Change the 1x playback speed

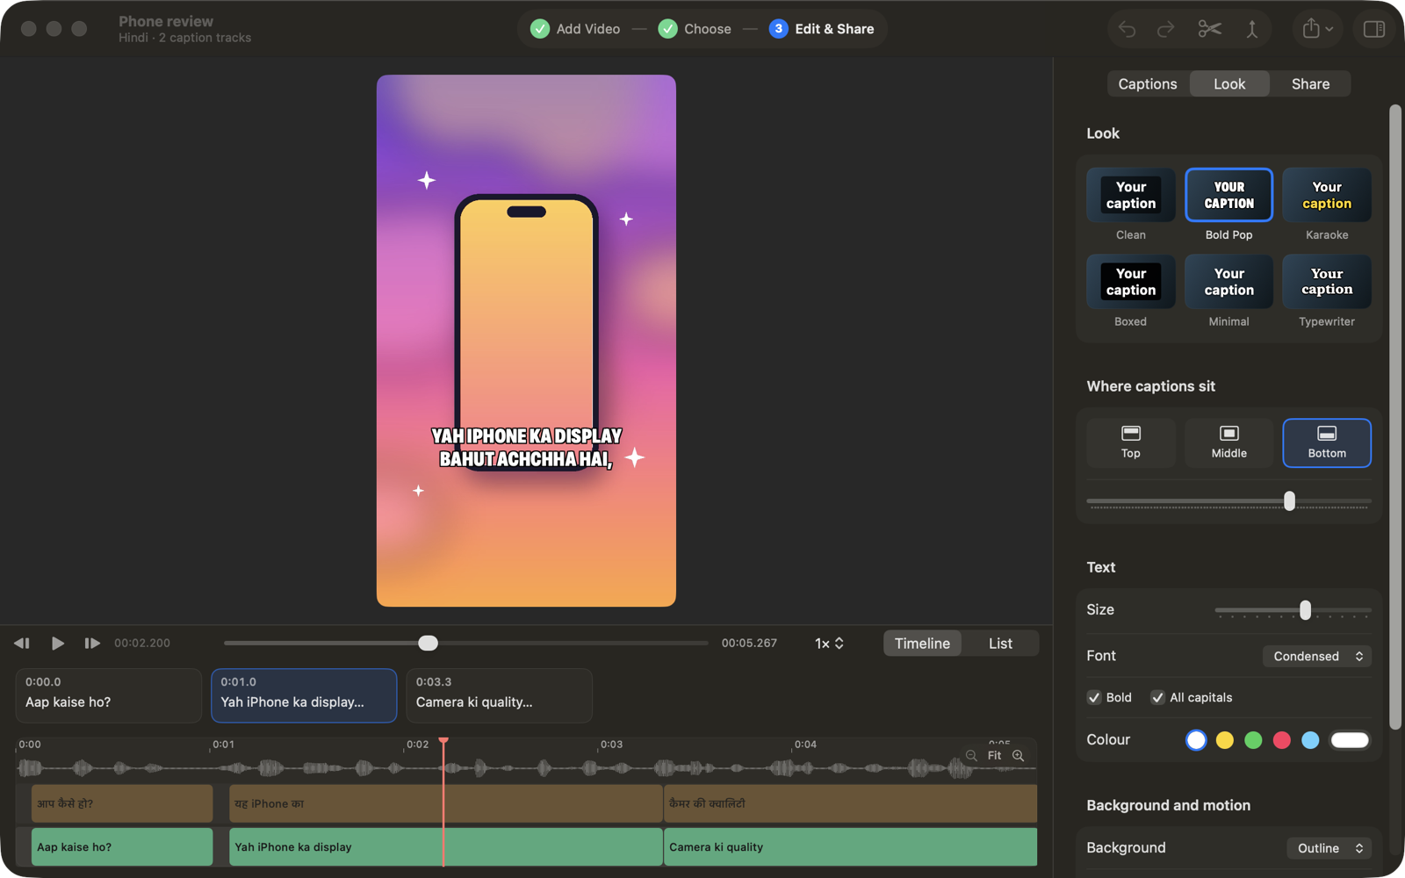point(829,644)
